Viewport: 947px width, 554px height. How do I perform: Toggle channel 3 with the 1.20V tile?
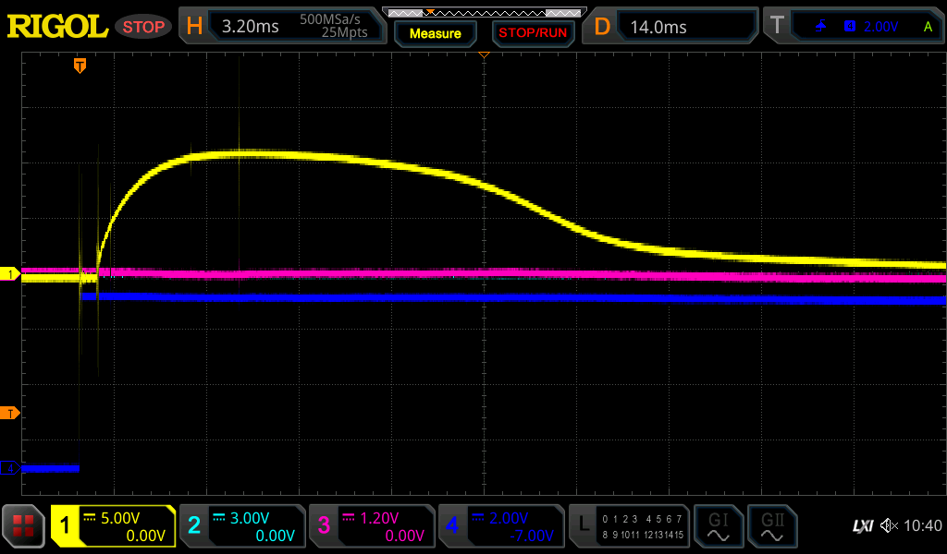click(x=371, y=526)
